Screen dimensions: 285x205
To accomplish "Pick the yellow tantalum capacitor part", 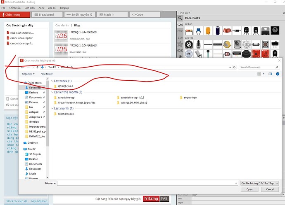I will pyautogui.click(x=207, y=31).
